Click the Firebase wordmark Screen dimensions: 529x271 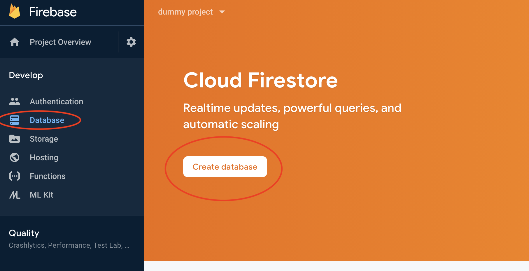pos(53,12)
